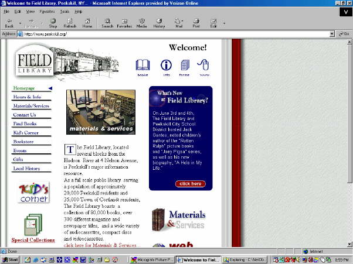Open the info icon on the page

point(166,68)
